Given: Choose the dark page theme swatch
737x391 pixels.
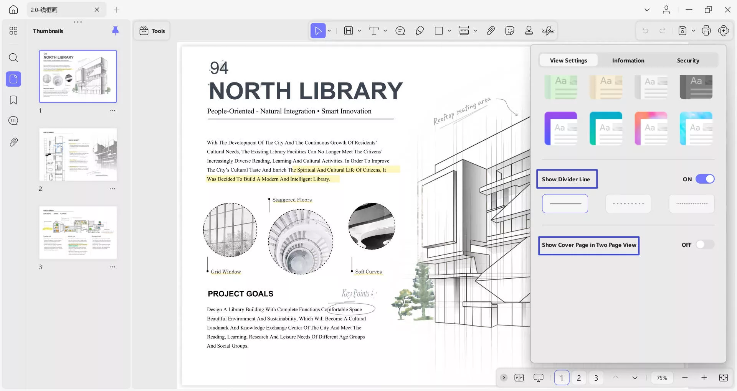Looking at the screenshot, I should 696,87.
